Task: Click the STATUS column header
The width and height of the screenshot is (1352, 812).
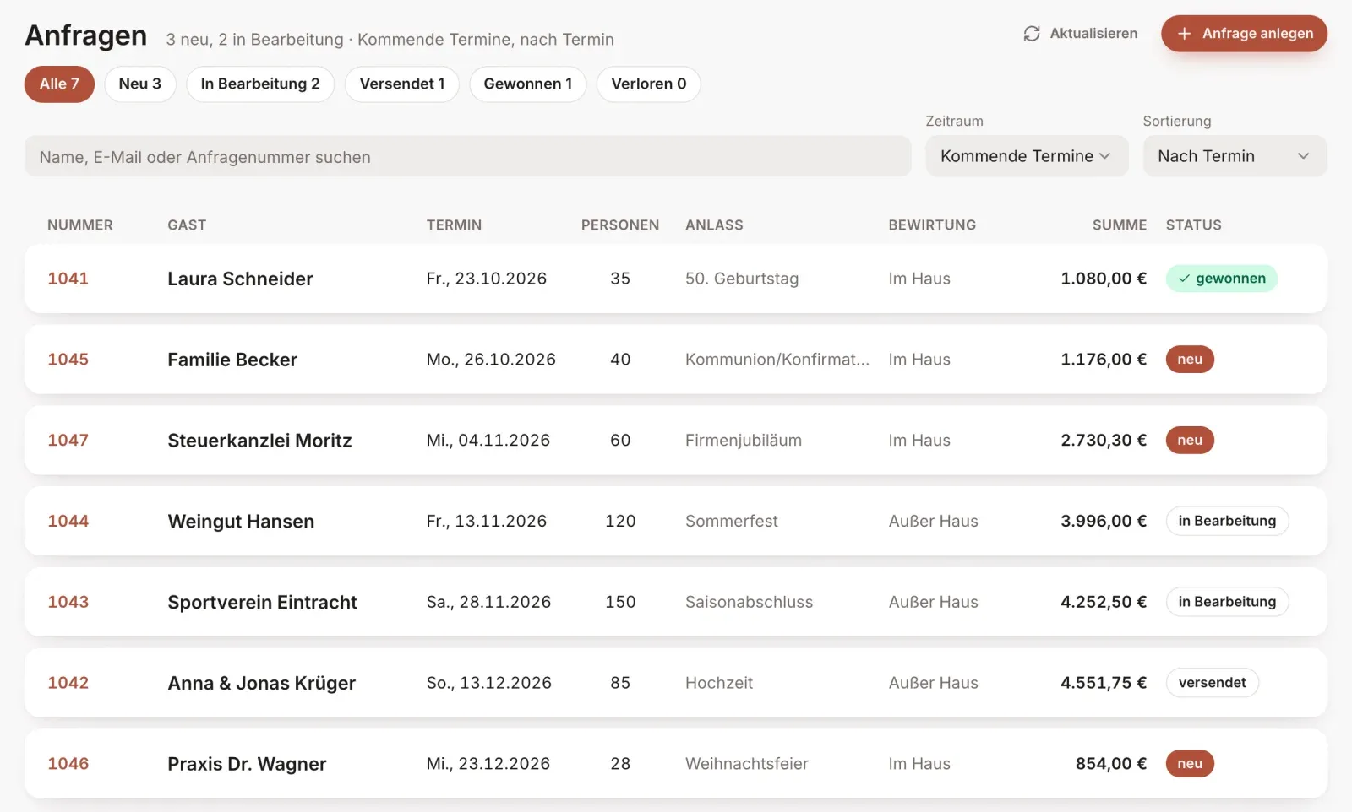Action: click(x=1193, y=225)
